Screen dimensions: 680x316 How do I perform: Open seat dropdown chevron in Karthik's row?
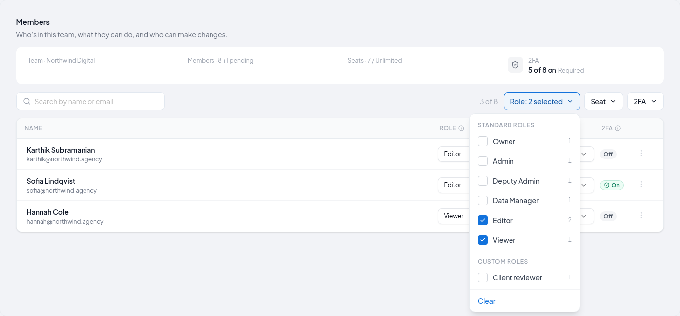(x=585, y=154)
